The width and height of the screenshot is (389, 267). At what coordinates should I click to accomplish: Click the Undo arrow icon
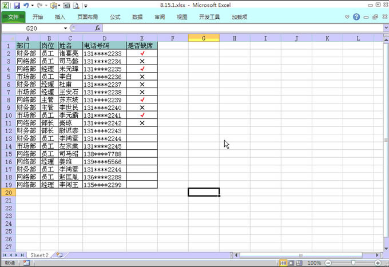pyautogui.click(x=26, y=5)
